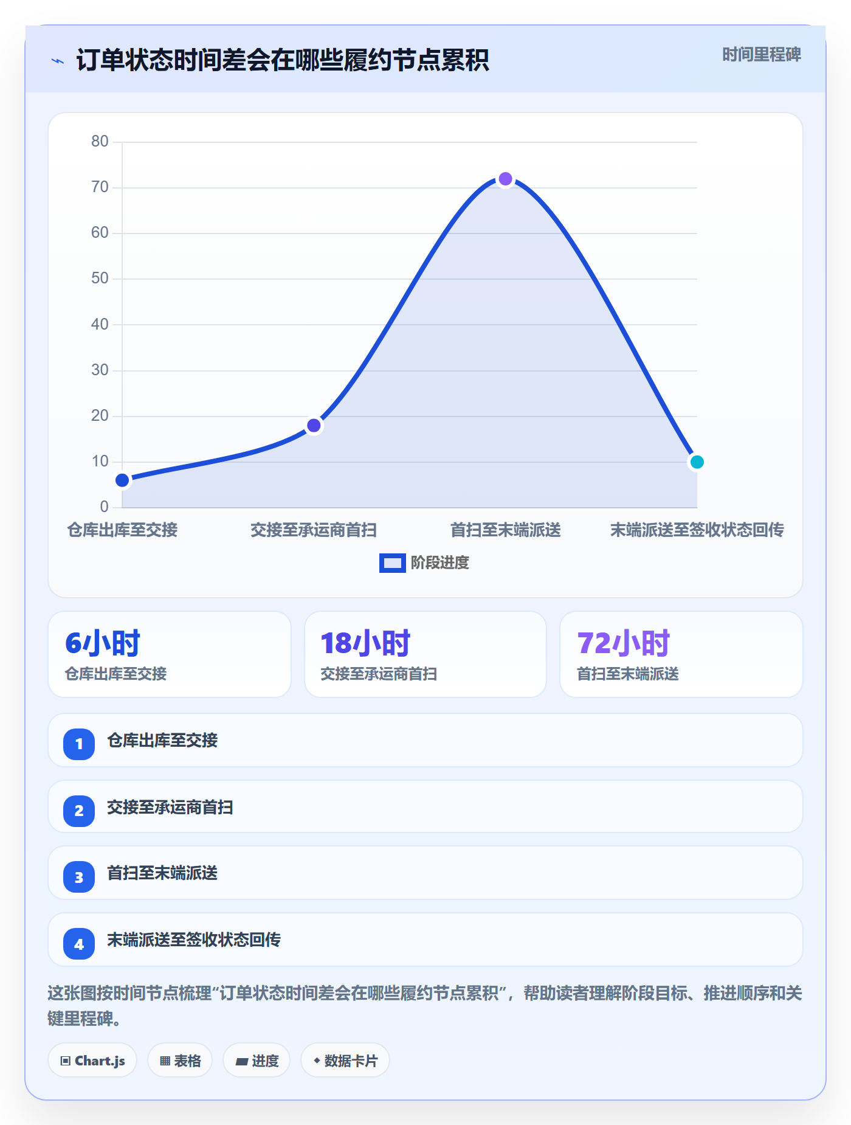Click the 时间里程碑 label in header

coord(761,55)
